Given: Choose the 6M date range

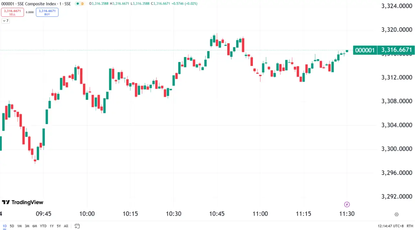Looking at the screenshot, I should pyautogui.click(x=35, y=226).
